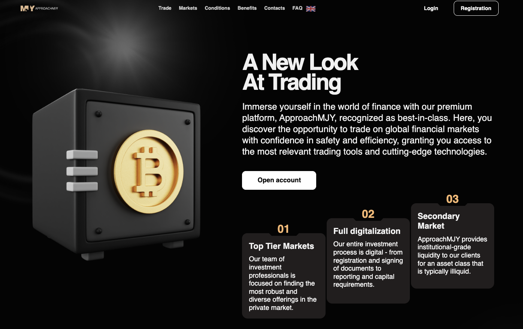The image size is (523, 329).
Task: Open the Conditions page
Action: pyautogui.click(x=217, y=8)
